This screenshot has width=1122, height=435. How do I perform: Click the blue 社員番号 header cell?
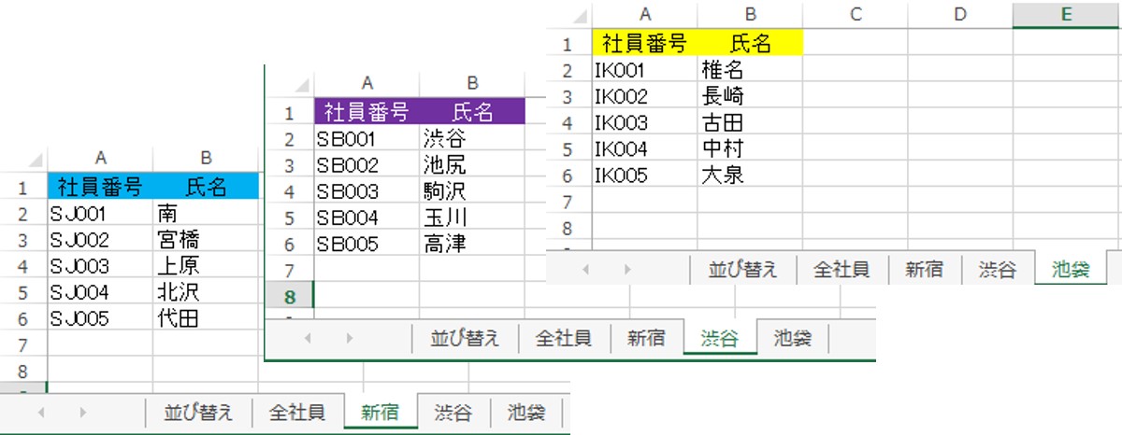click(x=100, y=186)
